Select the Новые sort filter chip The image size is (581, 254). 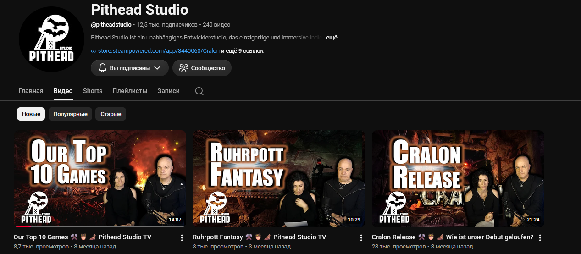coord(31,114)
